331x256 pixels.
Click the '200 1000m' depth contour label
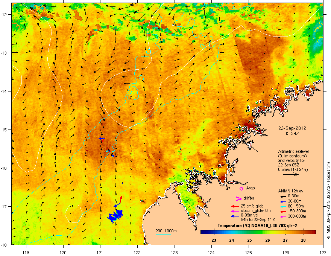pos(166,231)
